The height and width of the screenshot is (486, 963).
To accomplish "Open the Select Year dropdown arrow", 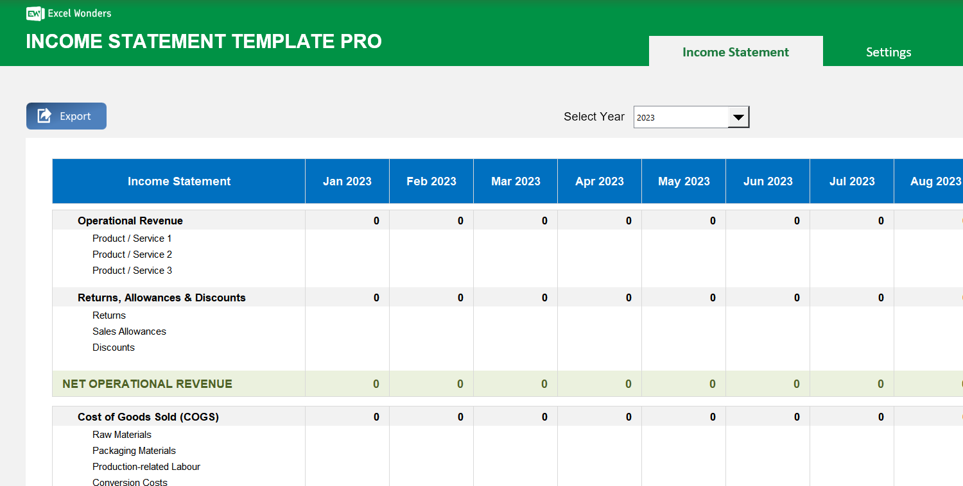I will (738, 117).
